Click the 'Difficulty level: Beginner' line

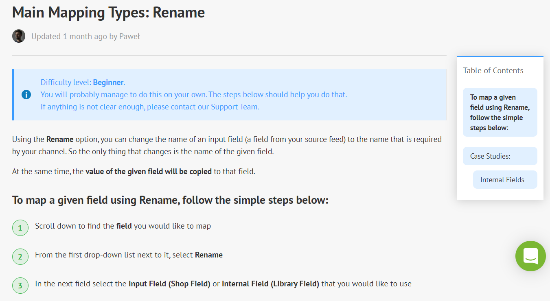pos(83,83)
